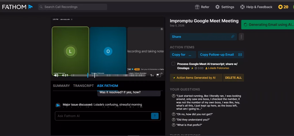The width and height of the screenshot is (294, 136).
Task: Switch to the SUMMARY tab
Action: pyautogui.click(x=61, y=86)
